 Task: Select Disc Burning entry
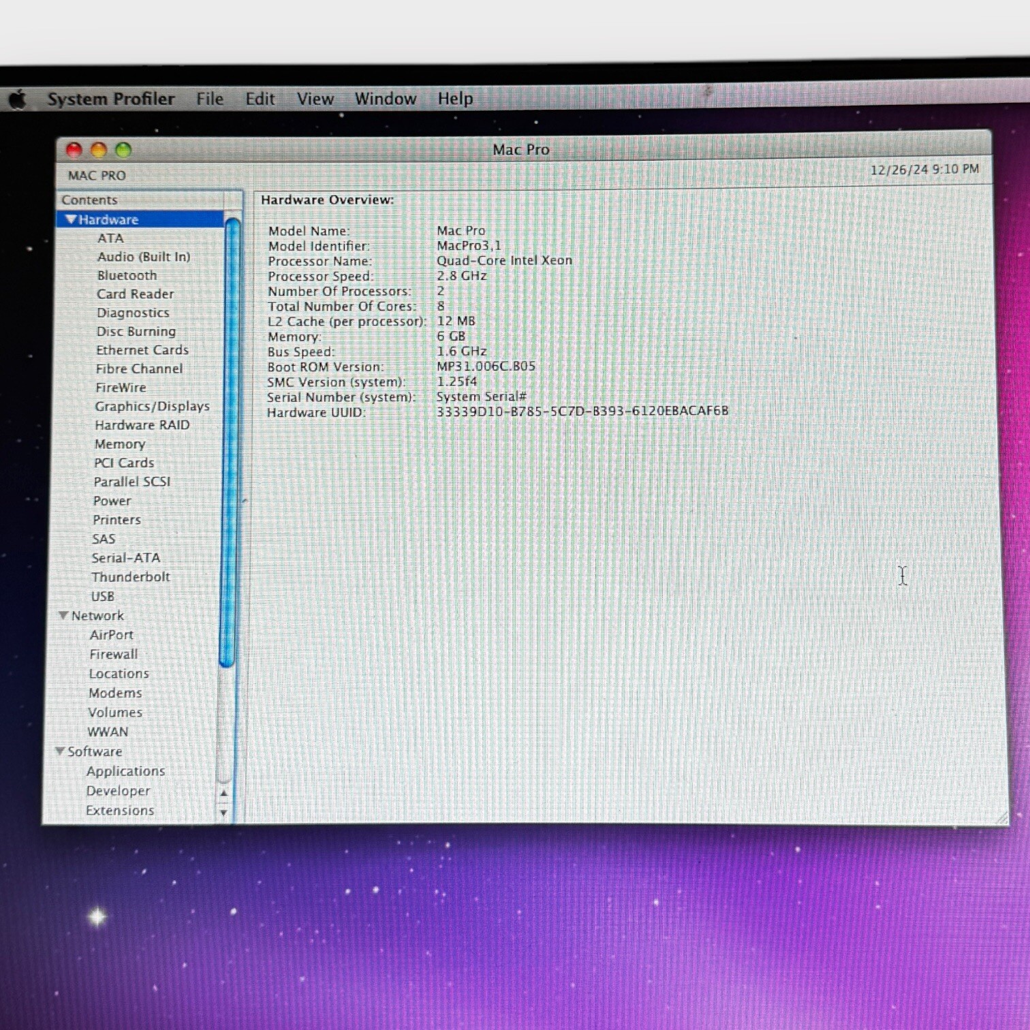point(136,331)
